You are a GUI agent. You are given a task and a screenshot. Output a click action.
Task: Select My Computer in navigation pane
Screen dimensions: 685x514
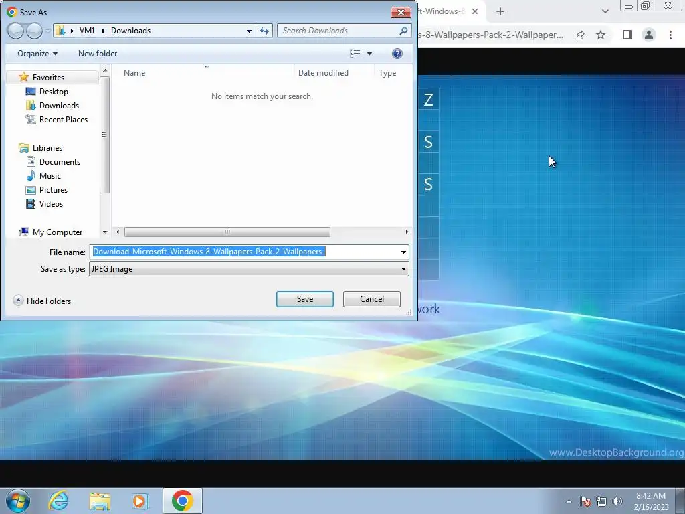point(58,232)
